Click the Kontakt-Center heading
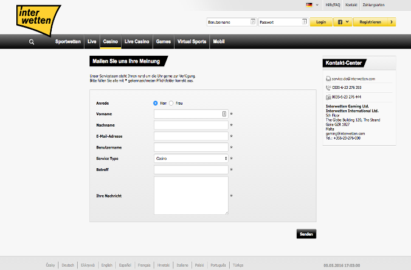The width and height of the screenshot is (411, 270). coord(344,63)
